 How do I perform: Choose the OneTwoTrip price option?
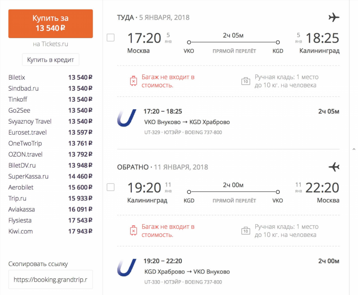tap(50, 143)
